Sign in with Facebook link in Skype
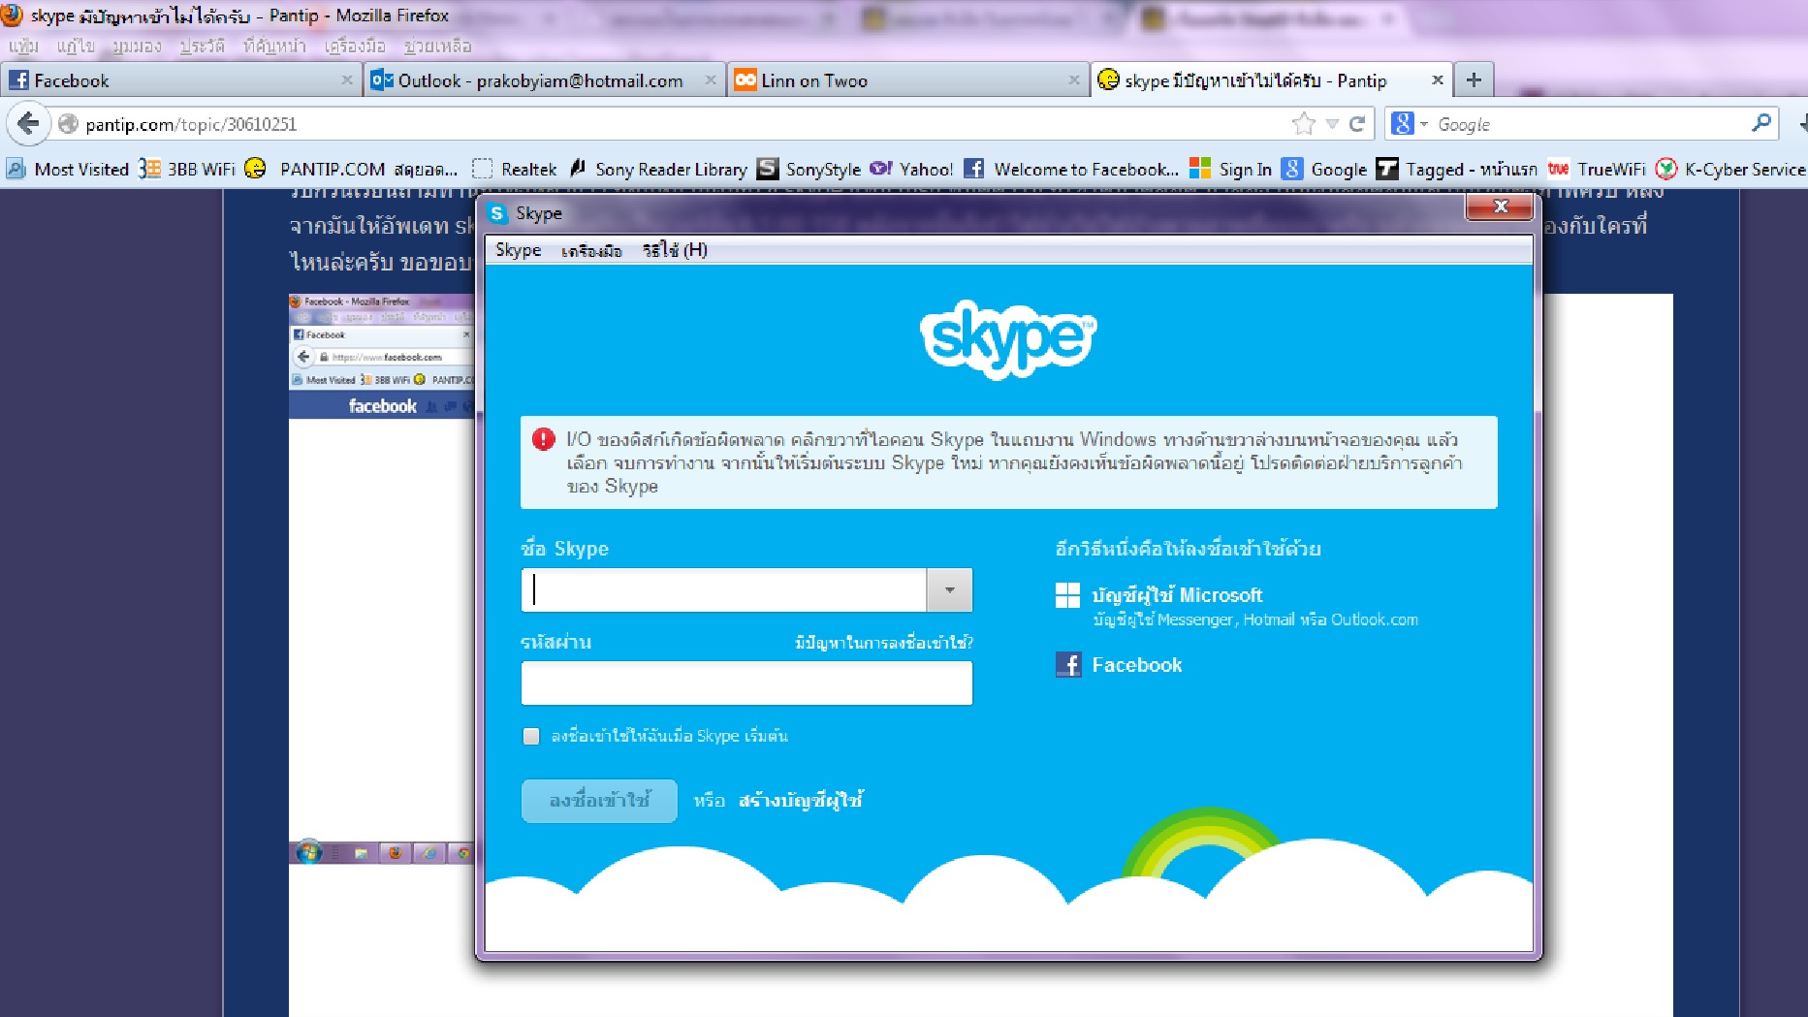 1137,665
